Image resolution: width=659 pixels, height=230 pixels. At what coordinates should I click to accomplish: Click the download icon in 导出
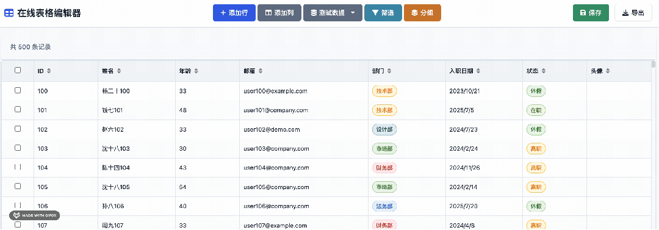point(625,13)
